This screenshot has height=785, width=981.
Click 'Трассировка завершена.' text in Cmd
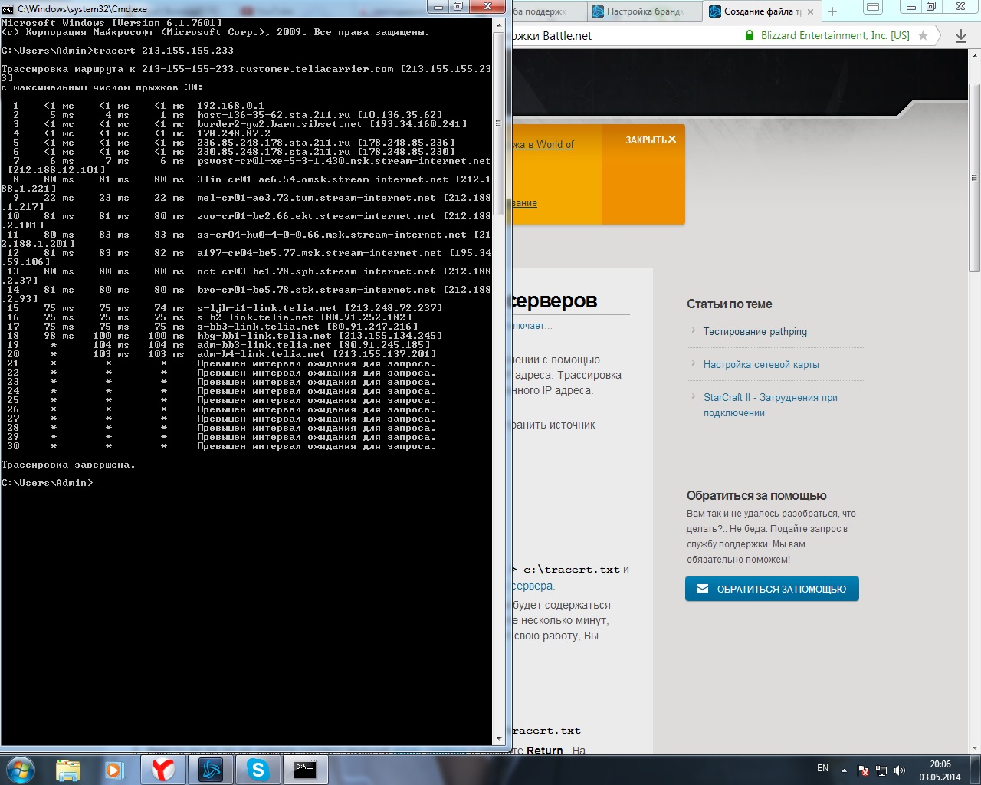(x=68, y=465)
